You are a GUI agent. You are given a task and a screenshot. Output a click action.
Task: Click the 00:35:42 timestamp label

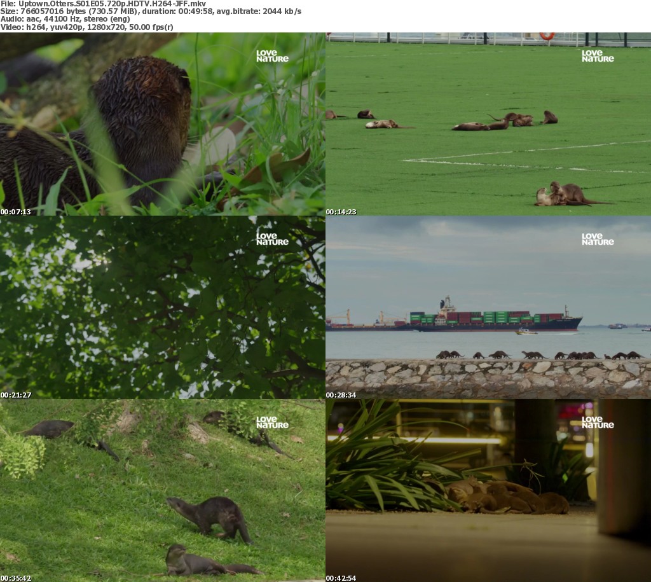coord(15,578)
